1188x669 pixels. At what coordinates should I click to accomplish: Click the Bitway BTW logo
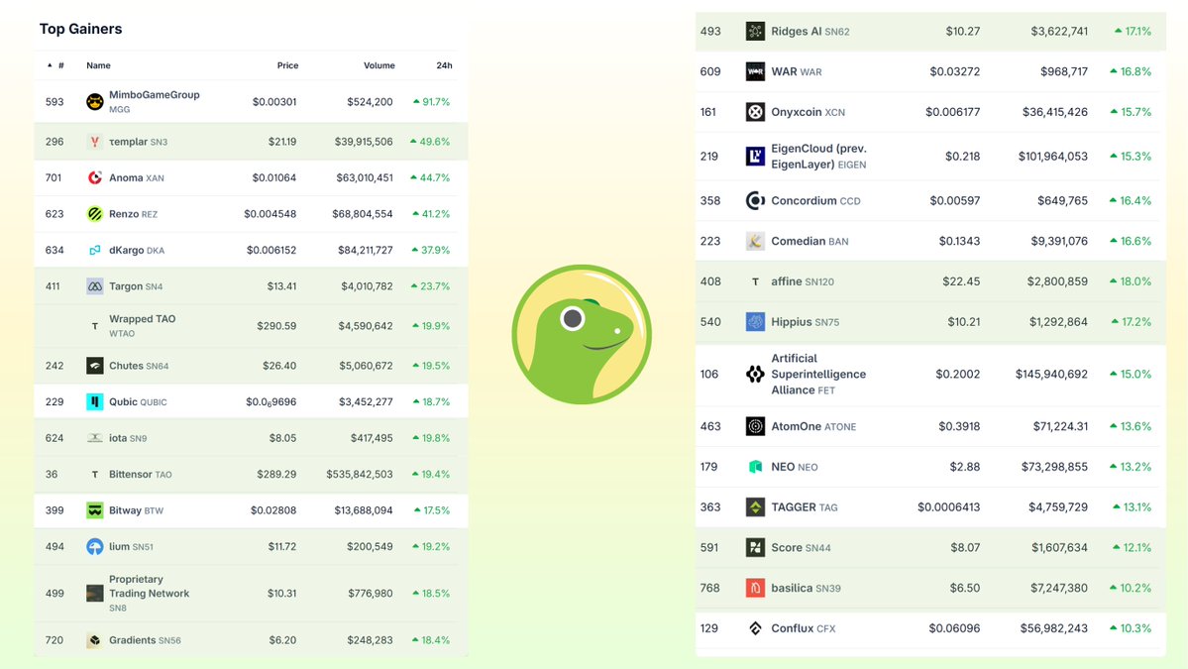point(95,510)
